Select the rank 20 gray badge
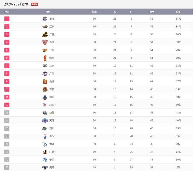Viewport: 193px width, 171px height. click(7, 167)
